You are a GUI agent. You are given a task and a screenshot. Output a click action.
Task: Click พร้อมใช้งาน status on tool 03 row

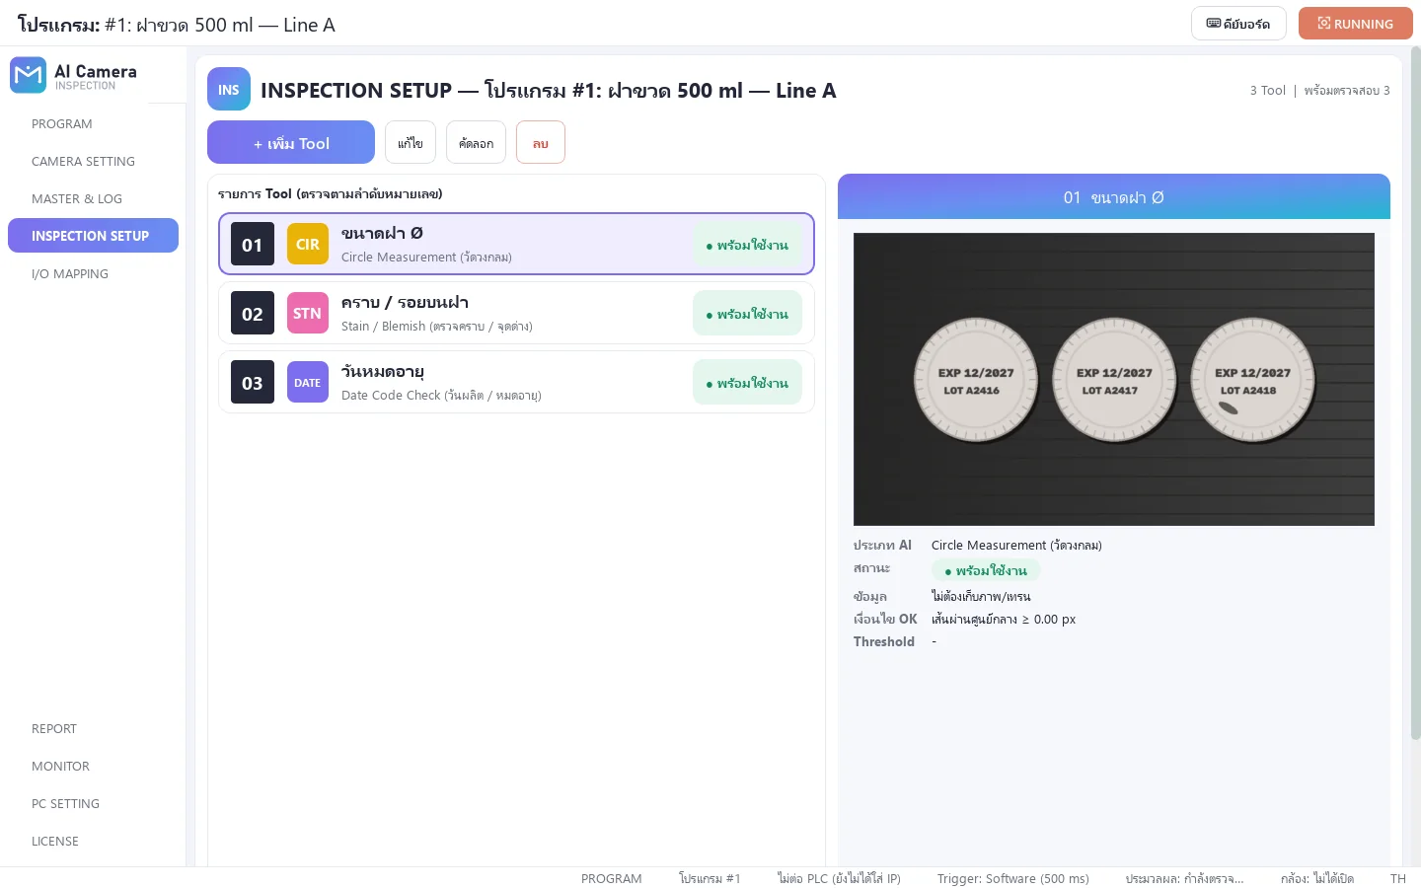(x=747, y=383)
